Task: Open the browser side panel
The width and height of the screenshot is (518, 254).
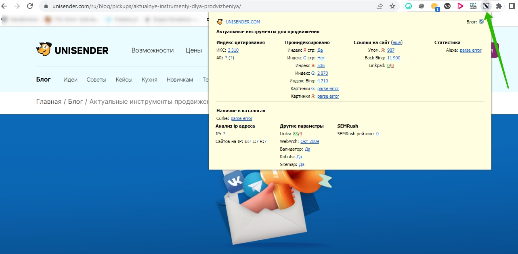Action: [x=512, y=6]
